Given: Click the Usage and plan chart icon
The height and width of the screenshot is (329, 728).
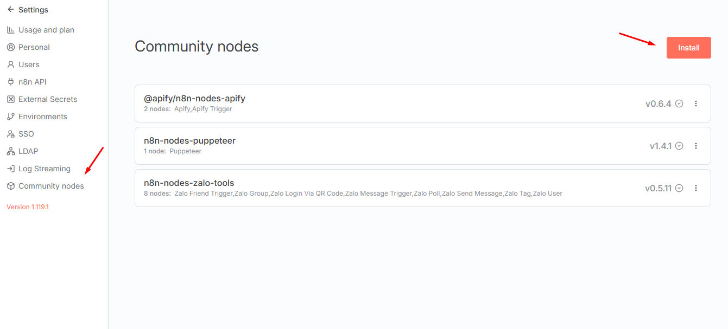Looking at the screenshot, I should (10, 30).
